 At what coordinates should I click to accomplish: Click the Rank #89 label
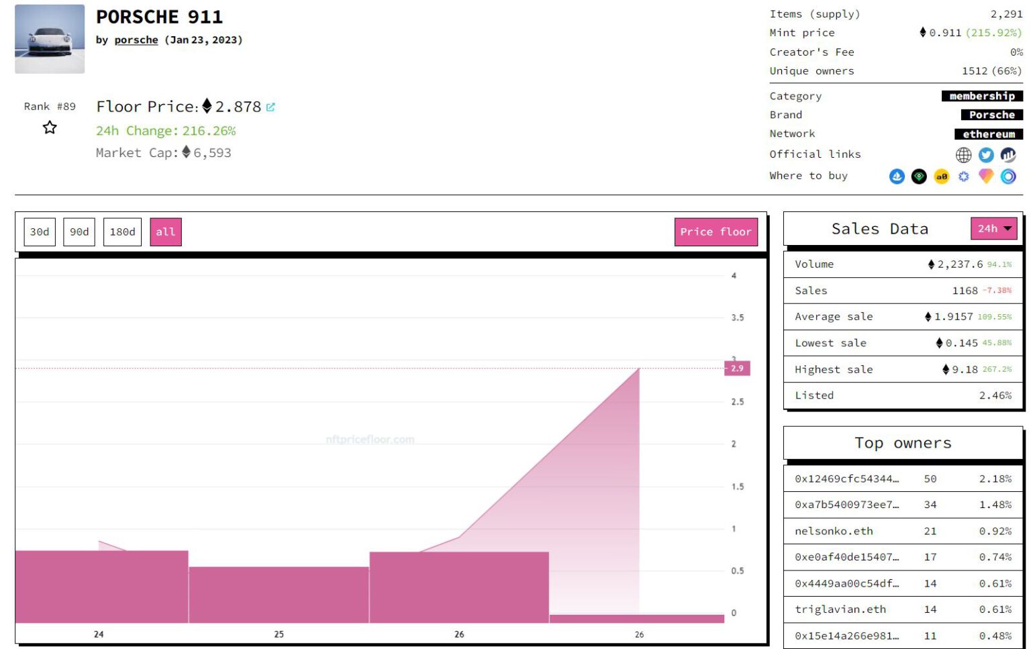point(50,107)
